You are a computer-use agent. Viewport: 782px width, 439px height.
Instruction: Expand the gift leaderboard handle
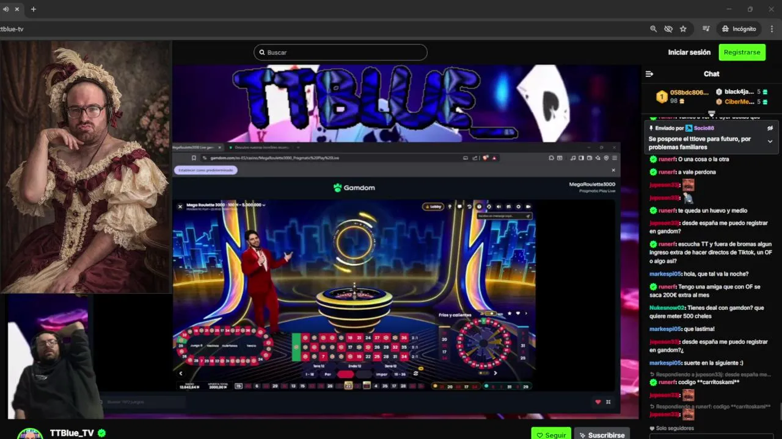point(711,113)
